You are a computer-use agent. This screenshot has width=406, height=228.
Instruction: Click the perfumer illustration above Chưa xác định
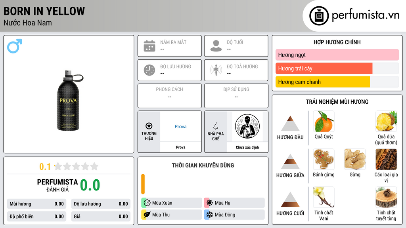(247, 126)
